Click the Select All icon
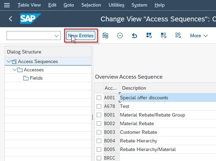 point(149,36)
